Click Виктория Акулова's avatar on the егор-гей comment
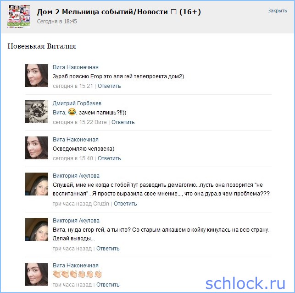The image size is (295, 293). [37, 229]
